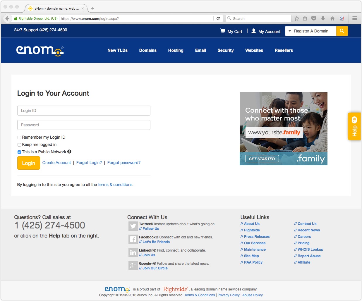Check the Keep me logged in box

pos(19,145)
